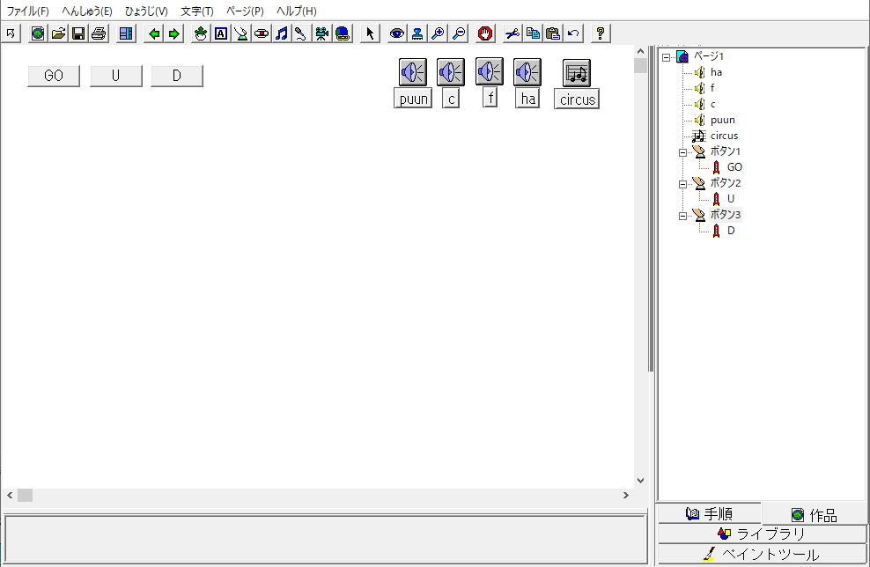The width and height of the screenshot is (870, 567).
Task: Click the microphone record toolbar icon
Action: click(301, 33)
